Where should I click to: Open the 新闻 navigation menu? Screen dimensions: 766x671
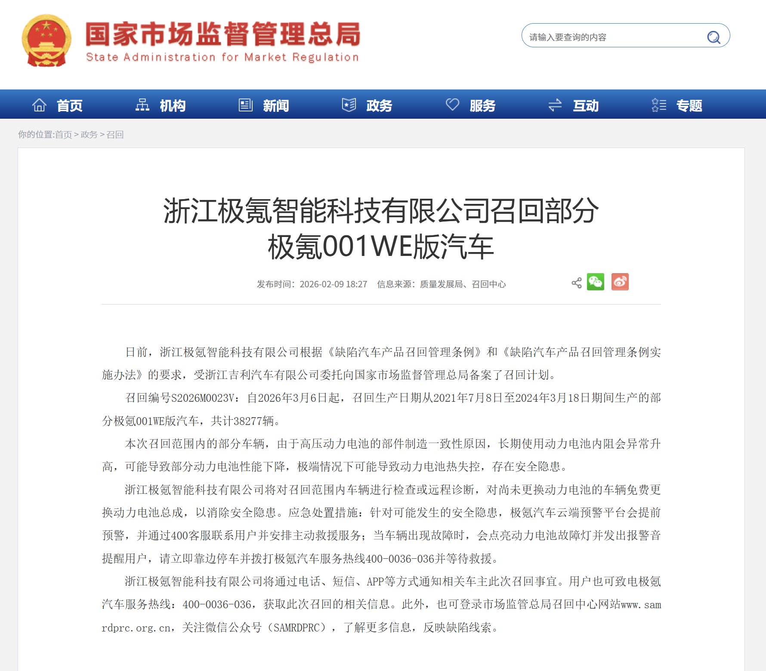coord(276,105)
